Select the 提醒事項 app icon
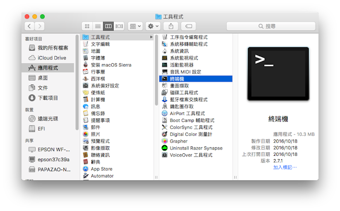 (86, 120)
